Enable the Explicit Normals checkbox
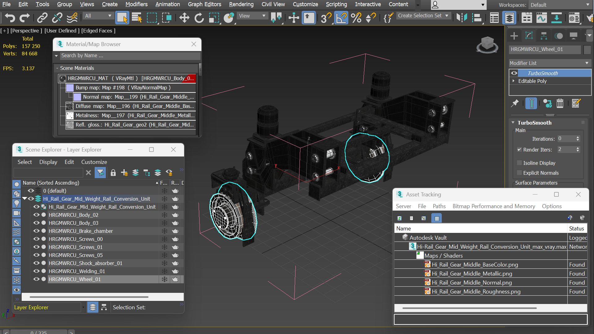Screen dimensions: 594x334 pos(519,173)
